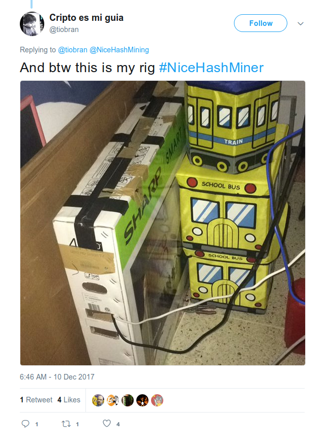Open the Cripto es mi guia profile avatar

coord(32,24)
